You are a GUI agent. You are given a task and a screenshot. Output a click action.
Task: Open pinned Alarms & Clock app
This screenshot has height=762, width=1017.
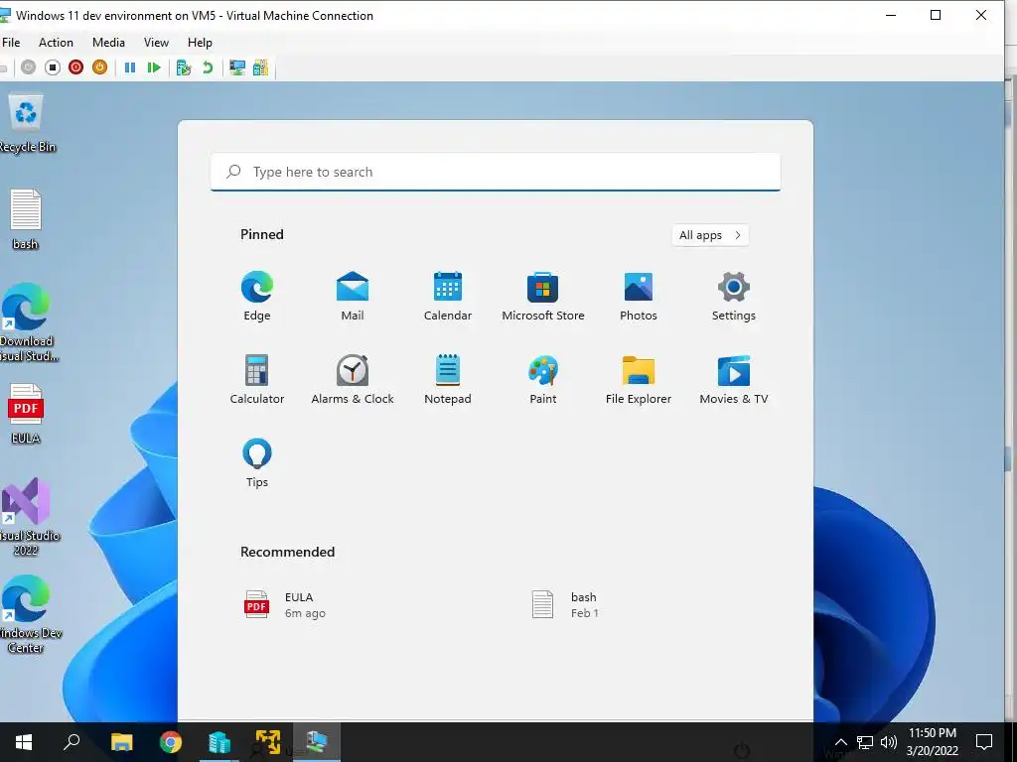click(353, 380)
